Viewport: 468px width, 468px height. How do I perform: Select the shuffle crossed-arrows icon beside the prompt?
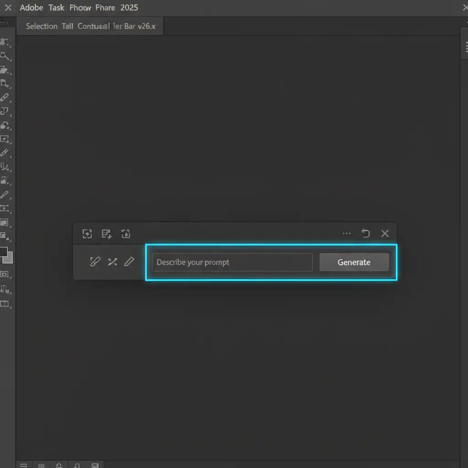112,262
